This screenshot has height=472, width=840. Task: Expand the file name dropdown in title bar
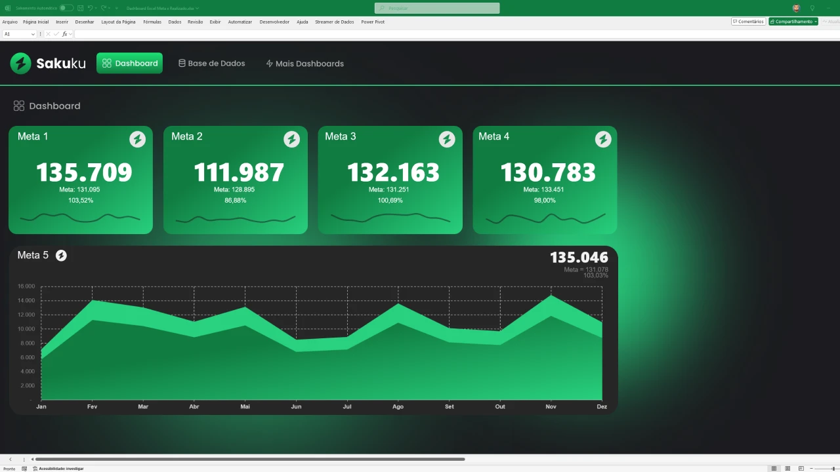(197, 9)
